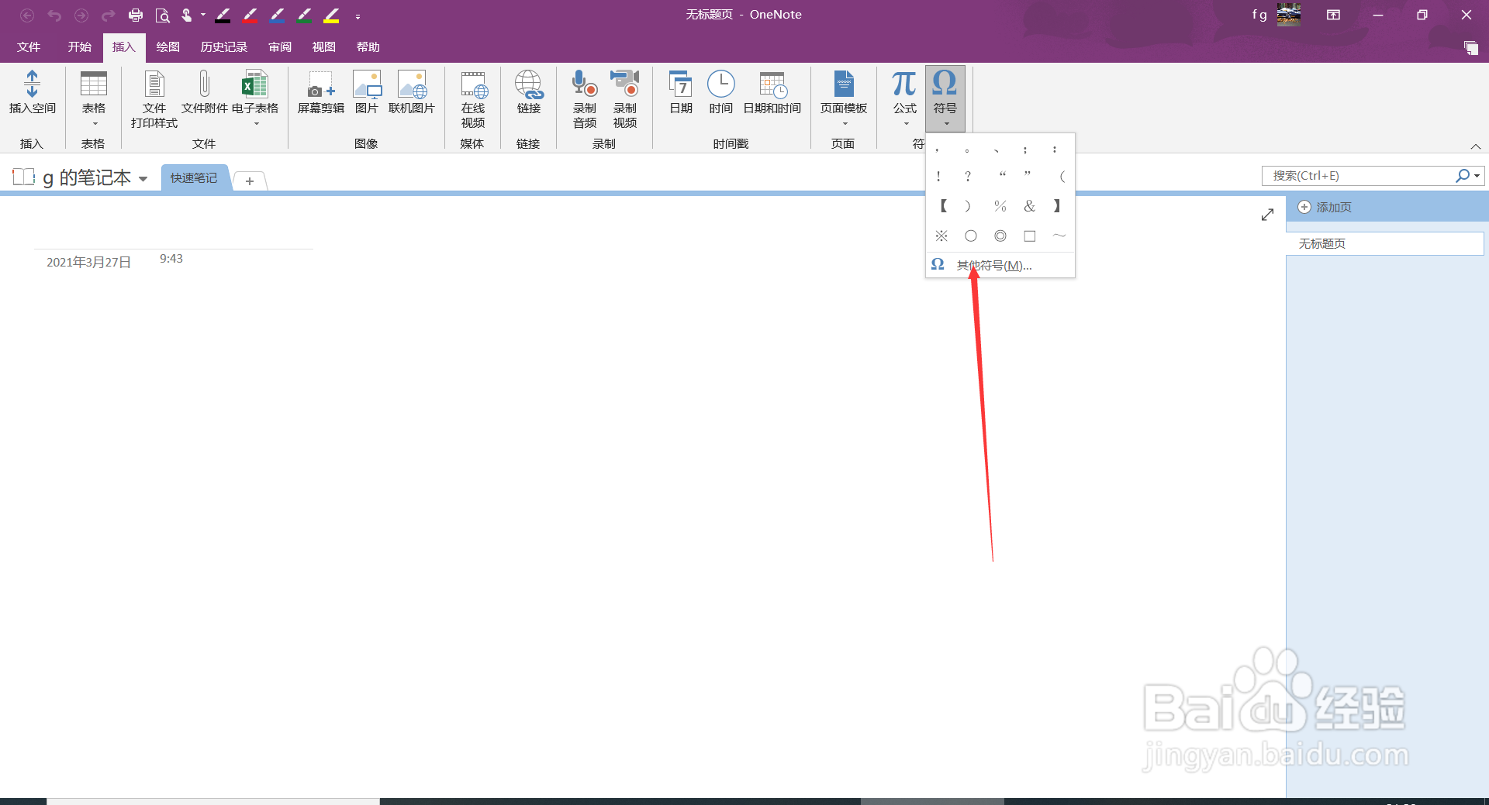Image resolution: width=1489 pixels, height=805 pixels.
Task: Expand the notebook list dropdown
Action: pyautogui.click(x=143, y=179)
